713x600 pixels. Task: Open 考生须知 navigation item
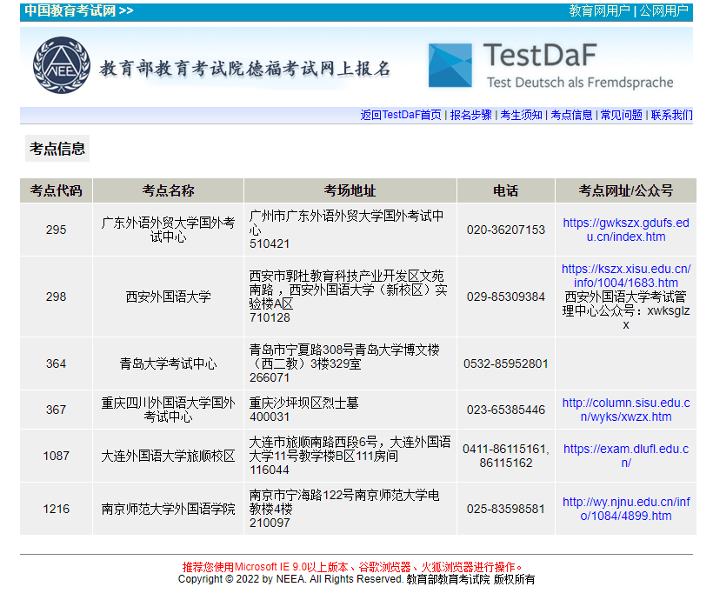point(521,115)
